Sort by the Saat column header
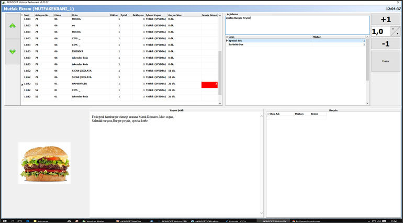Viewport: 403px width, 223px height. (29, 15)
